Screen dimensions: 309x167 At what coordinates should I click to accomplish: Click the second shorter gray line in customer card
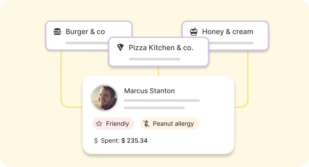(154, 108)
